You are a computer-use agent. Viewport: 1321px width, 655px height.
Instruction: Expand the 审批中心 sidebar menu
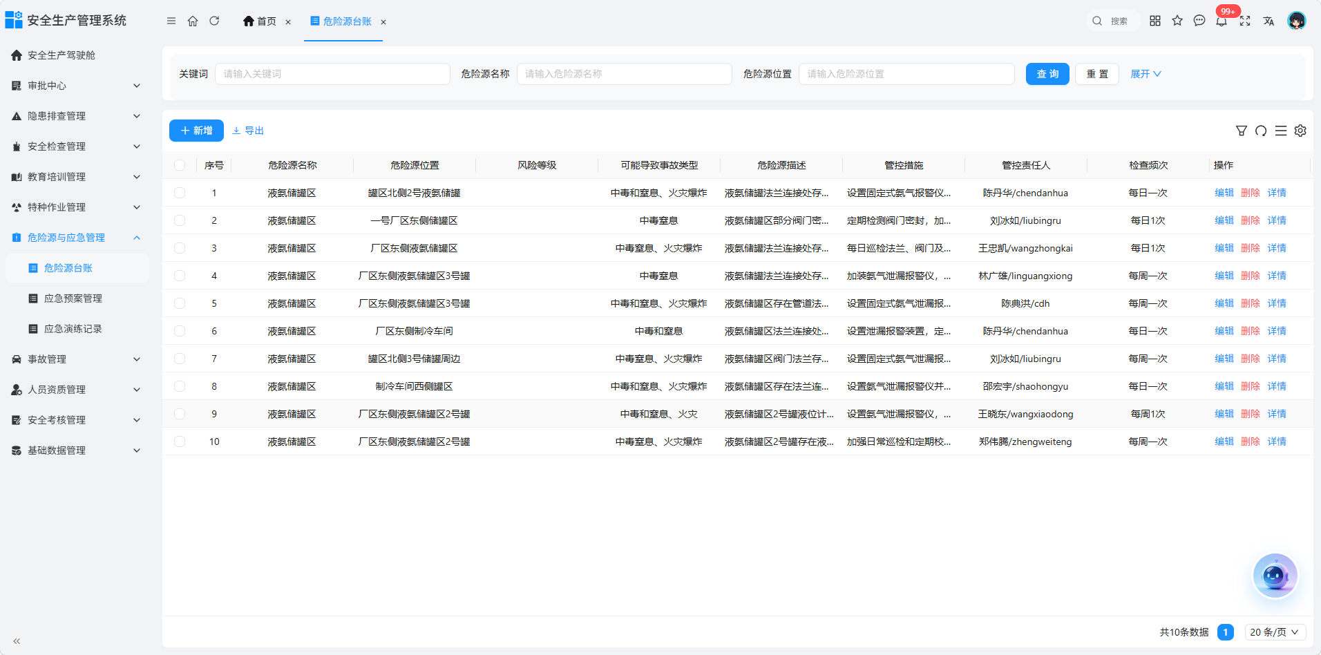(76, 86)
